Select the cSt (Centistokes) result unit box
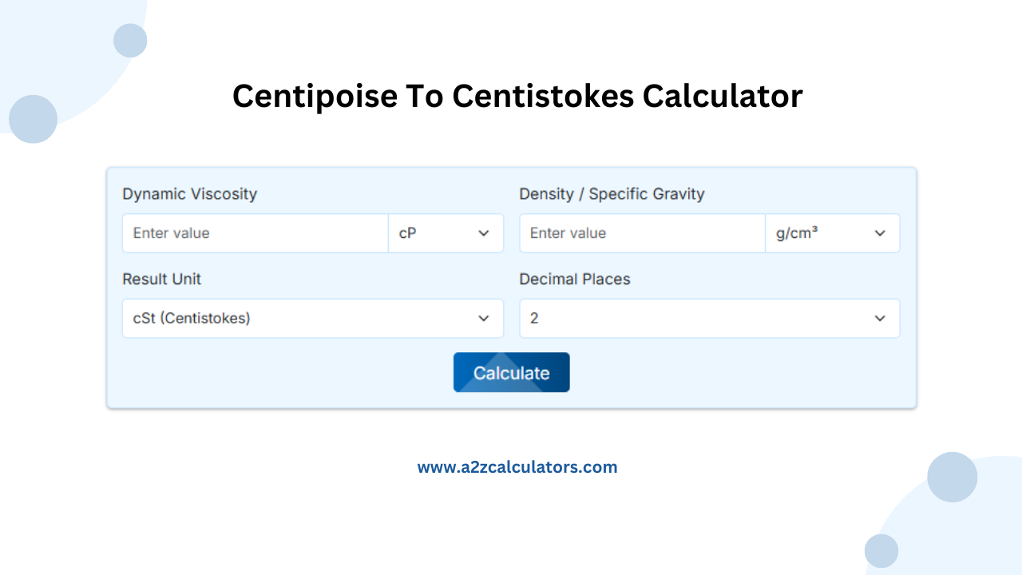 click(312, 318)
